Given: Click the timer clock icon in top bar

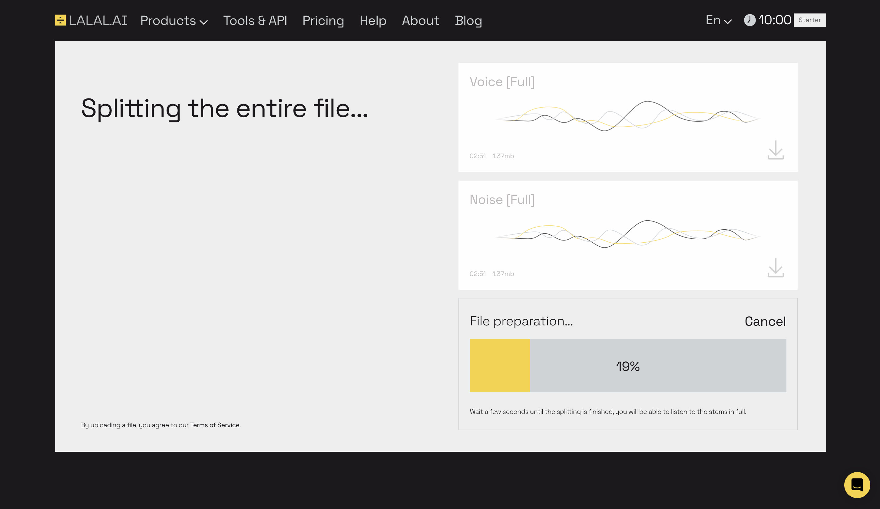Looking at the screenshot, I should (x=749, y=20).
